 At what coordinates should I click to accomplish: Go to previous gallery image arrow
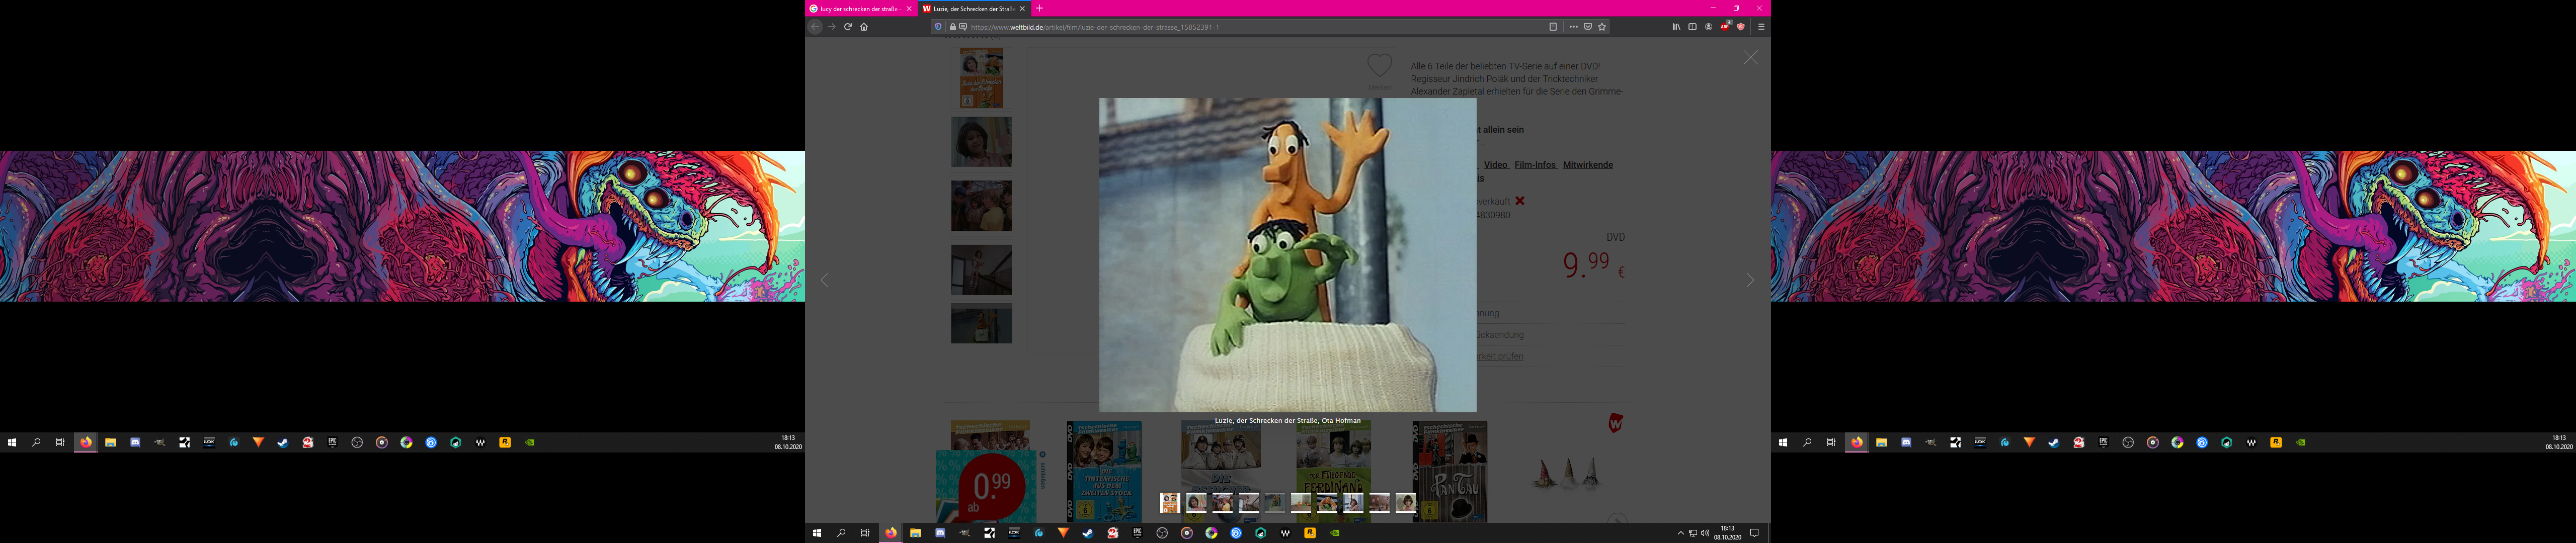pos(824,280)
